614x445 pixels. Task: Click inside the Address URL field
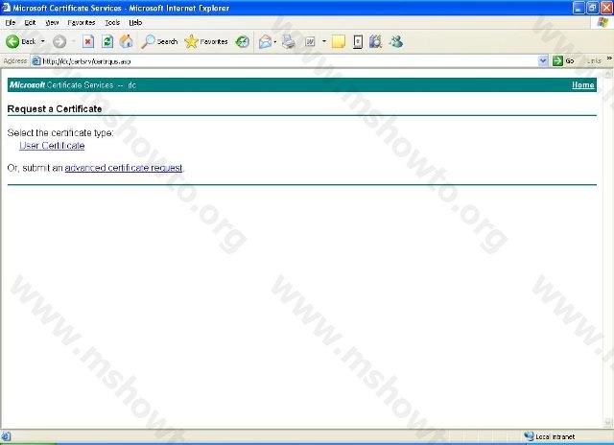pos(288,60)
